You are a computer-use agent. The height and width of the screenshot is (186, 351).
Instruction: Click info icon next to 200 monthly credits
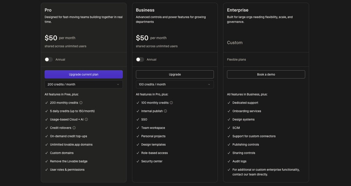[81, 103]
